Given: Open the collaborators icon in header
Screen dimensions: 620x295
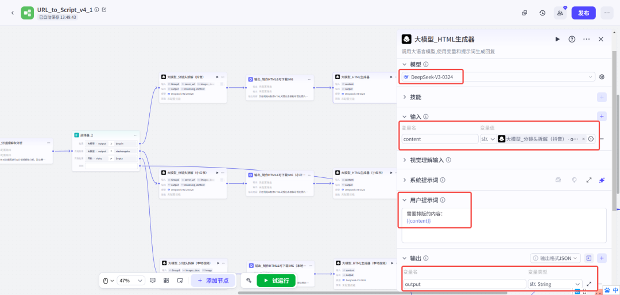Looking at the screenshot, I should pos(560,13).
